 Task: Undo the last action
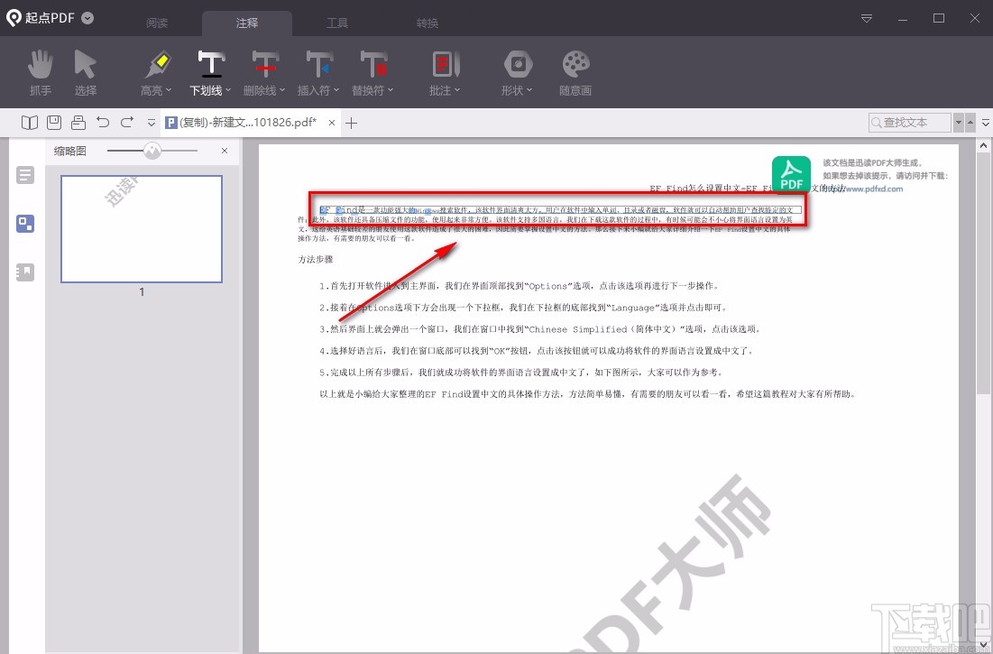tap(103, 122)
